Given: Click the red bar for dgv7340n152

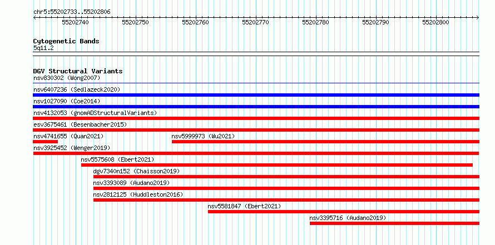Looking at the screenshot, I should click(x=286, y=177).
